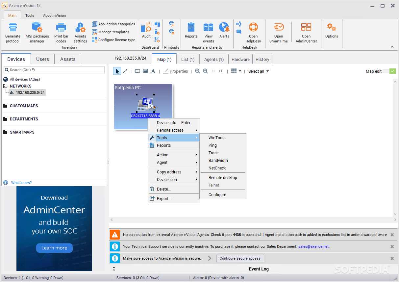The width and height of the screenshot is (399, 282).
Task: Open HelpDesk with the lifebuoy icon
Action: pyautogui.click(x=253, y=33)
